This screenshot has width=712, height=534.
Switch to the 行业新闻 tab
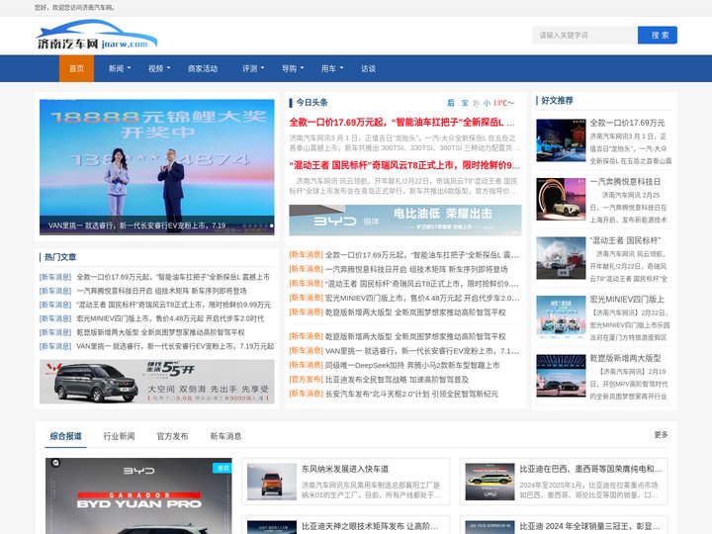click(x=119, y=436)
